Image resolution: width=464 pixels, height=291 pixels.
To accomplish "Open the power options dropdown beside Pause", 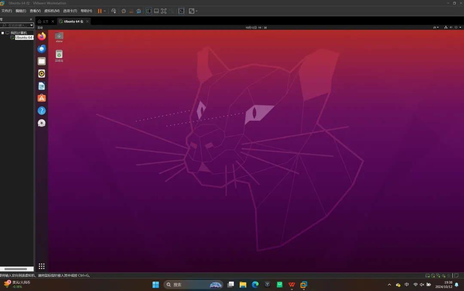I will (105, 11).
